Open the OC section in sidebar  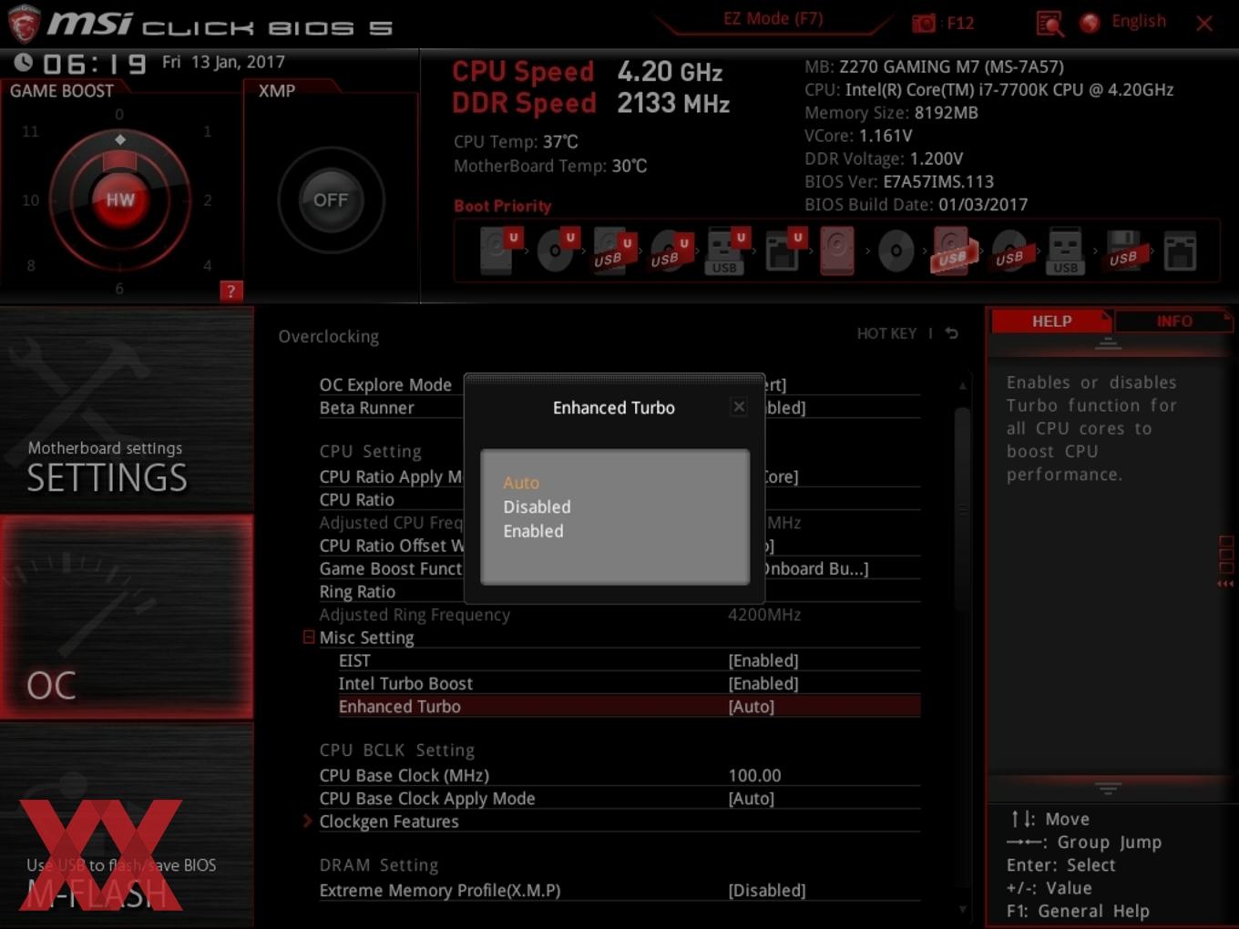[x=127, y=617]
